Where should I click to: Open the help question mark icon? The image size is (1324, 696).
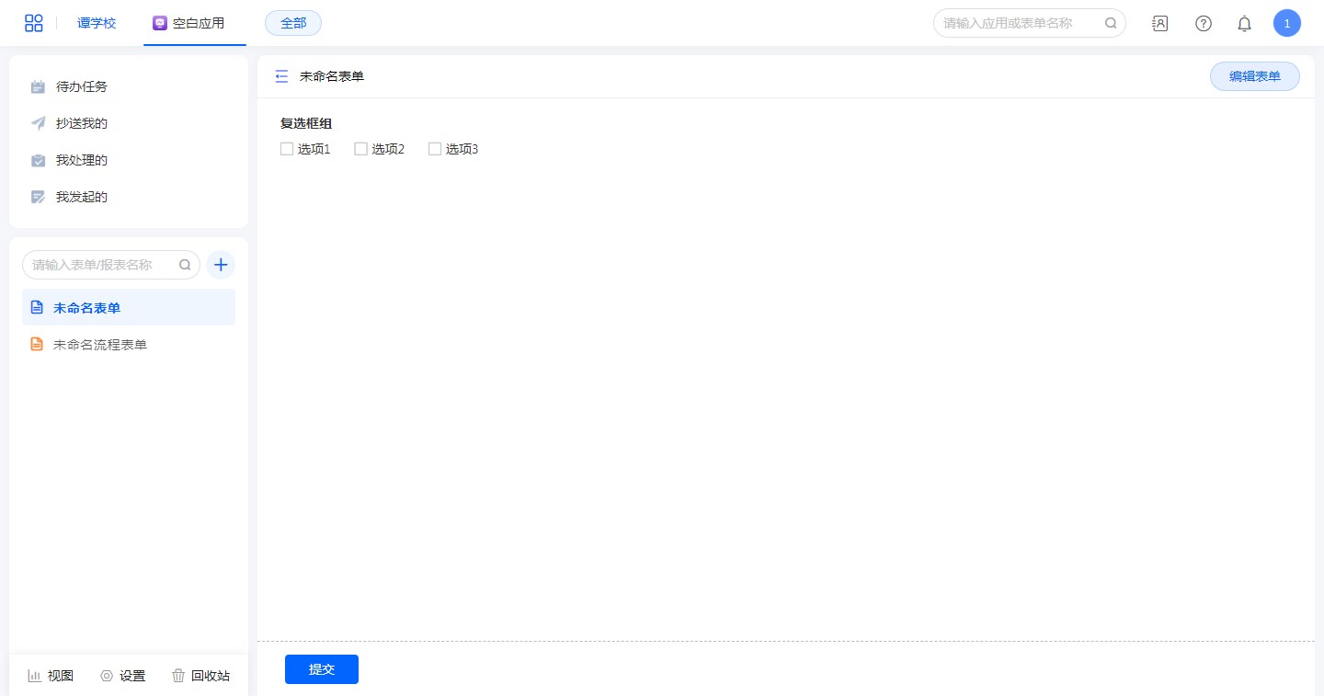(1203, 24)
